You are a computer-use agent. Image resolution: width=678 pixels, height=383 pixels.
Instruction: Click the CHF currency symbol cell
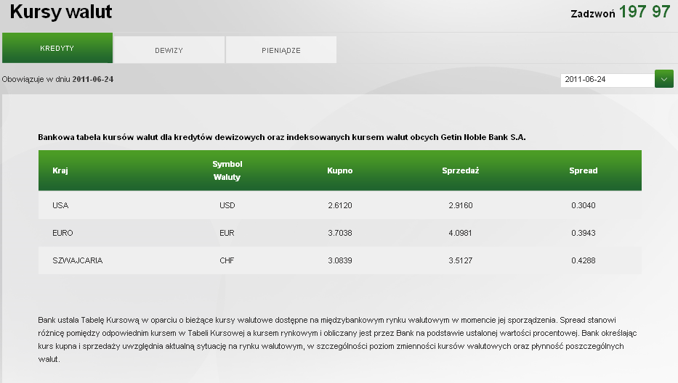pos(227,260)
